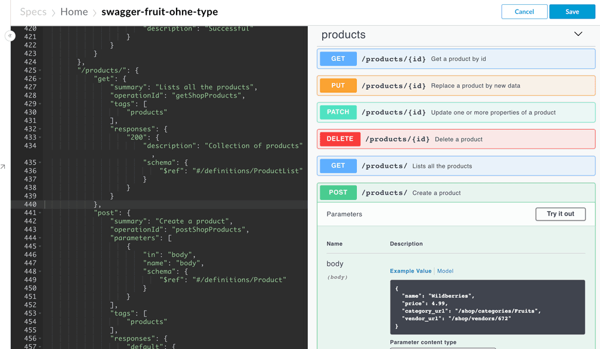Click the example JSON body code box
600x349 pixels.
487,307
